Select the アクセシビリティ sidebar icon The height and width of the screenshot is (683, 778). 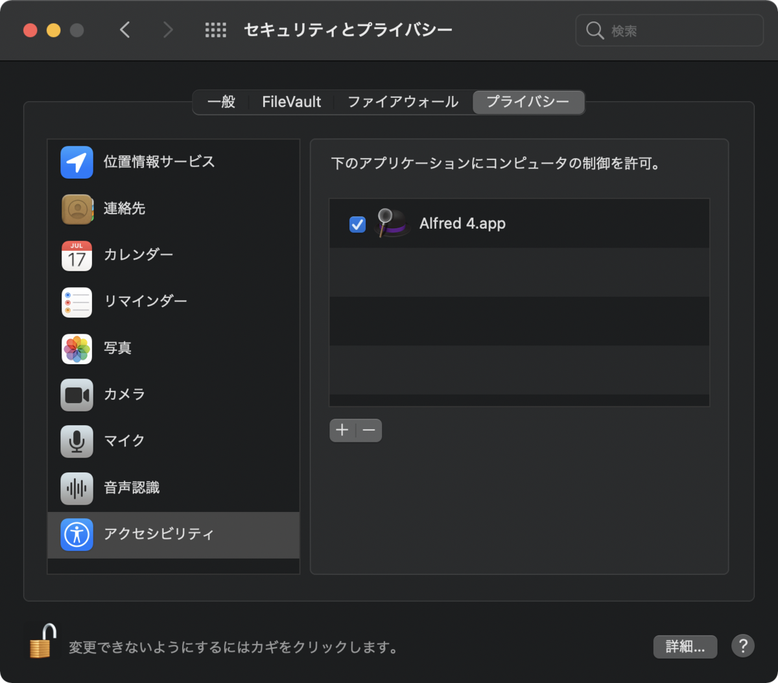[x=77, y=535]
